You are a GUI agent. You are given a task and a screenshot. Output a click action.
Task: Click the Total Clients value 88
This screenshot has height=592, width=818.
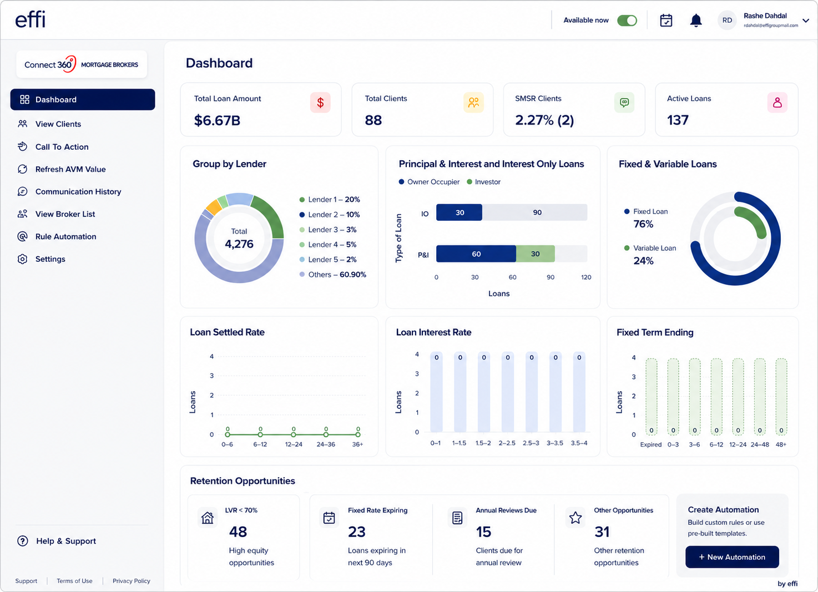click(373, 120)
